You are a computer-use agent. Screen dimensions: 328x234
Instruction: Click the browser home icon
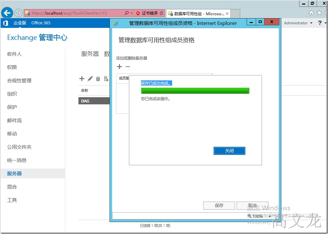coord(311,13)
